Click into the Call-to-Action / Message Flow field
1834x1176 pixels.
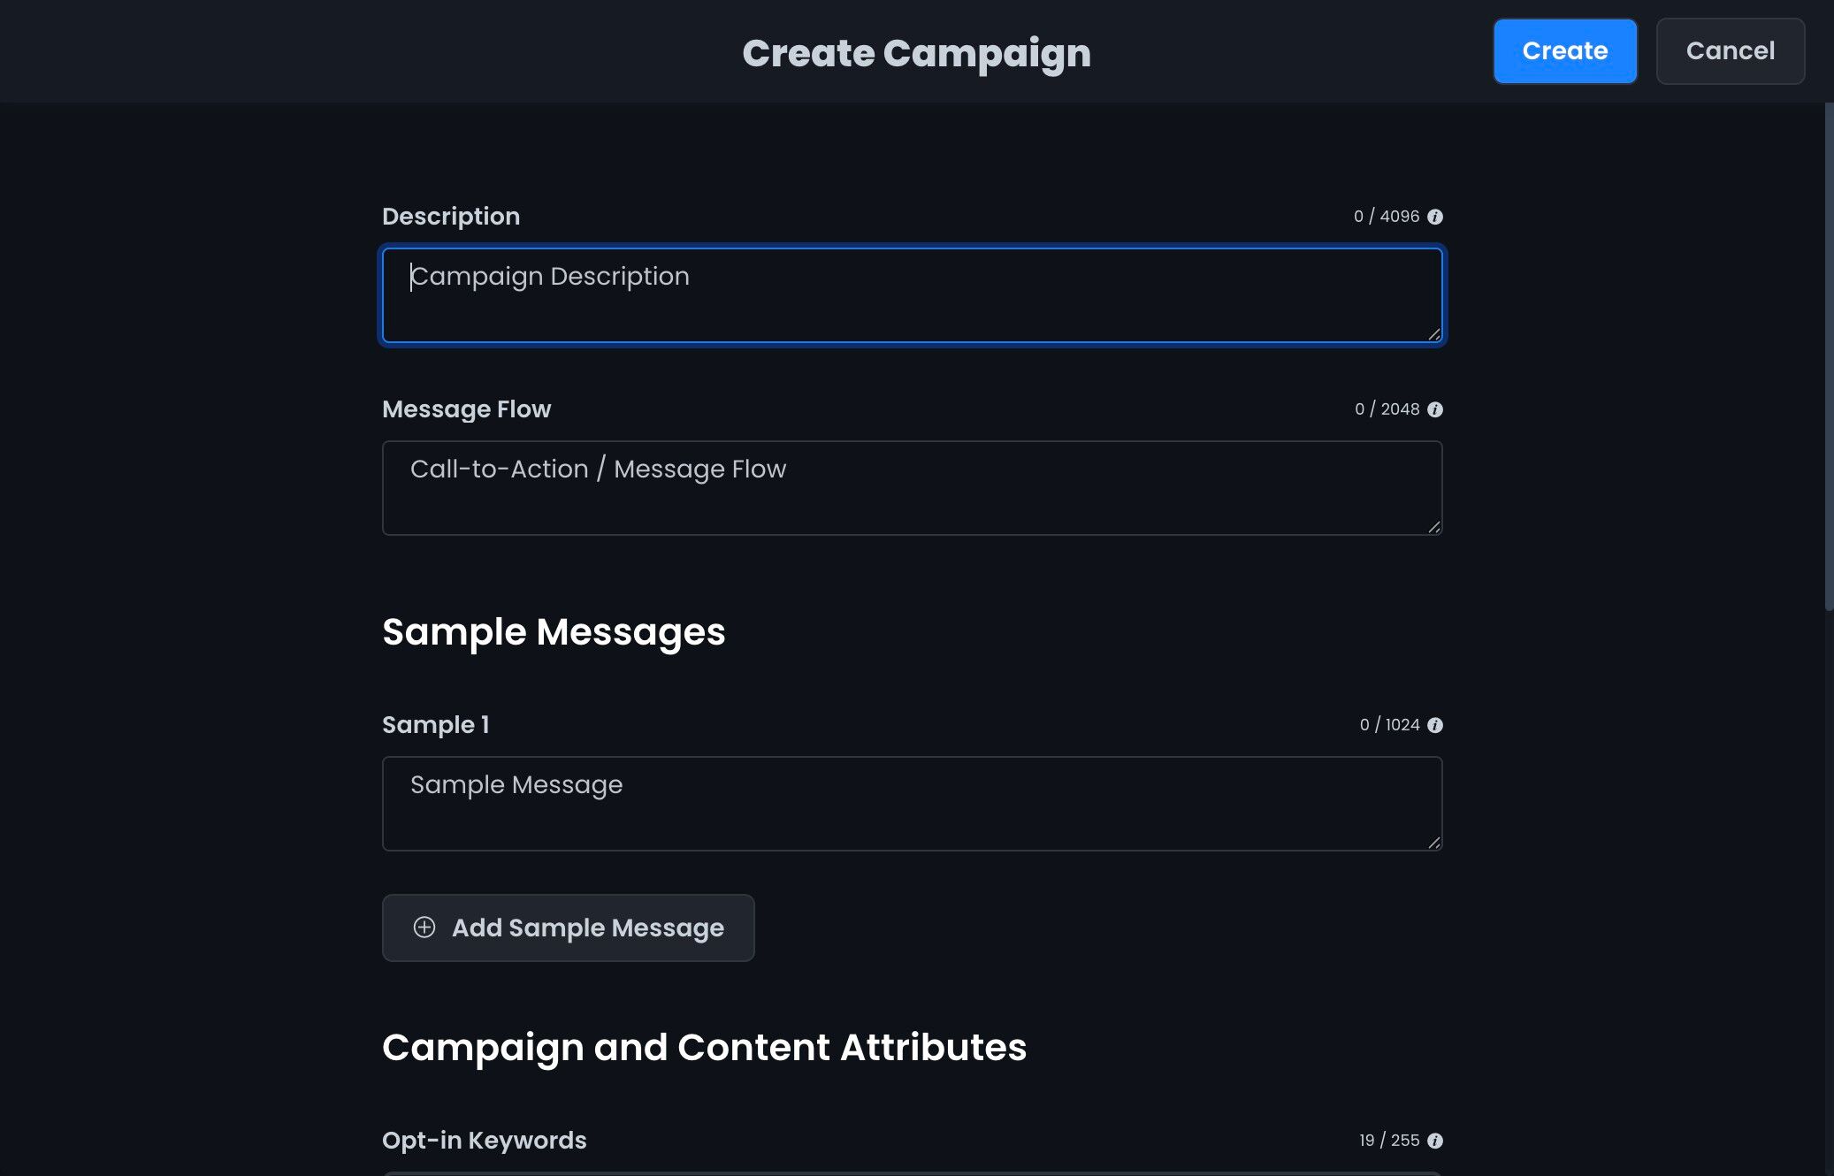coord(911,488)
